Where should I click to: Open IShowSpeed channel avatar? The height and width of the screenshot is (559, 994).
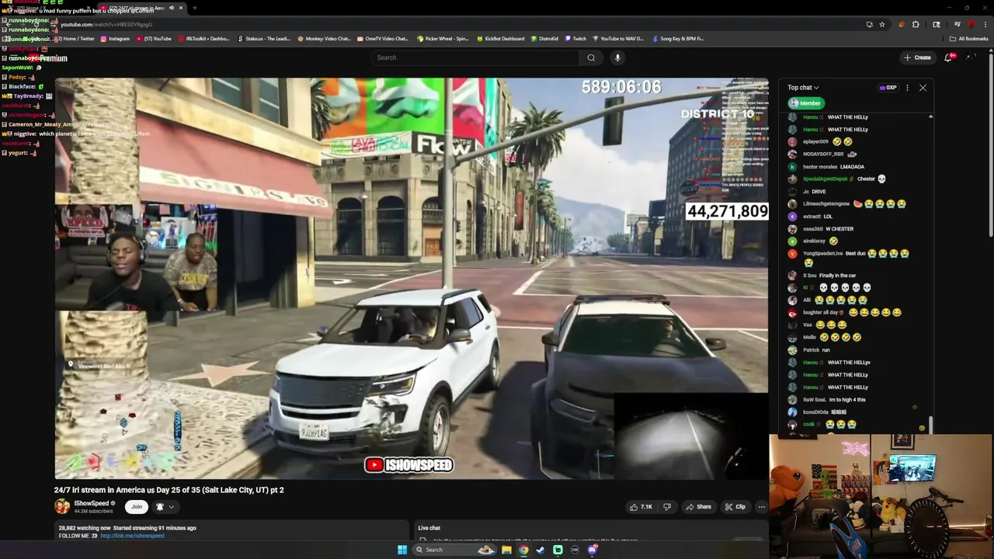(x=62, y=506)
